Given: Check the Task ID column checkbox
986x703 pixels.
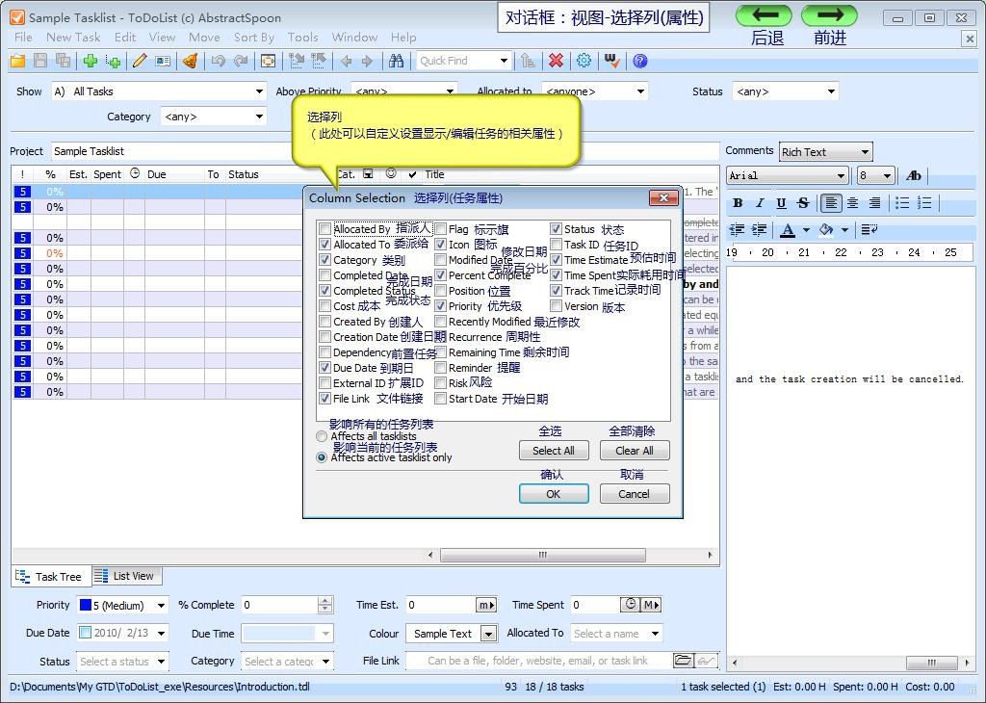Looking at the screenshot, I should pyautogui.click(x=557, y=245).
